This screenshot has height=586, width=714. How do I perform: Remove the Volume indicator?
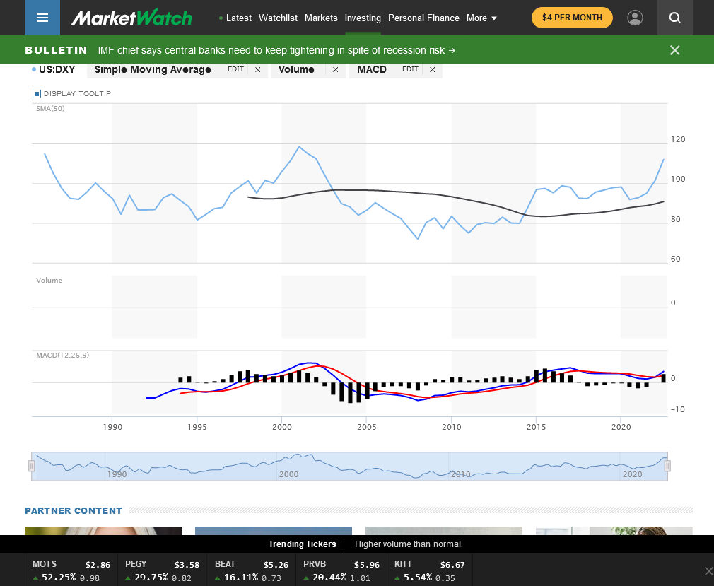(335, 69)
